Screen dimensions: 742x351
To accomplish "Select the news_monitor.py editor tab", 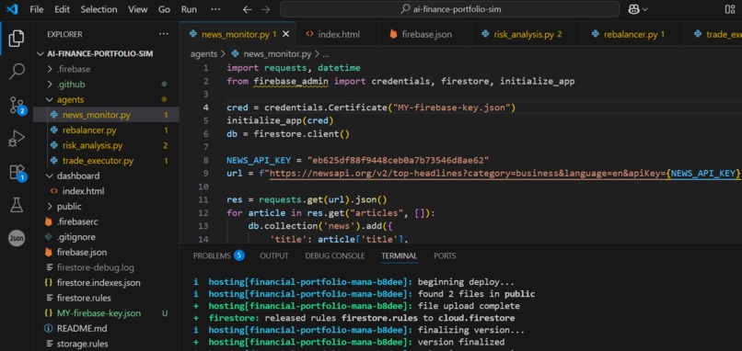I will tap(238, 34).
